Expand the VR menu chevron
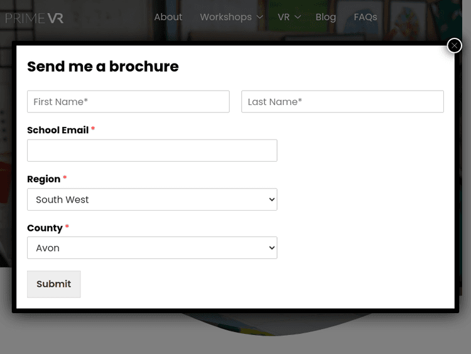Viewport: 471px width, 354px height. tap(298, 18)
